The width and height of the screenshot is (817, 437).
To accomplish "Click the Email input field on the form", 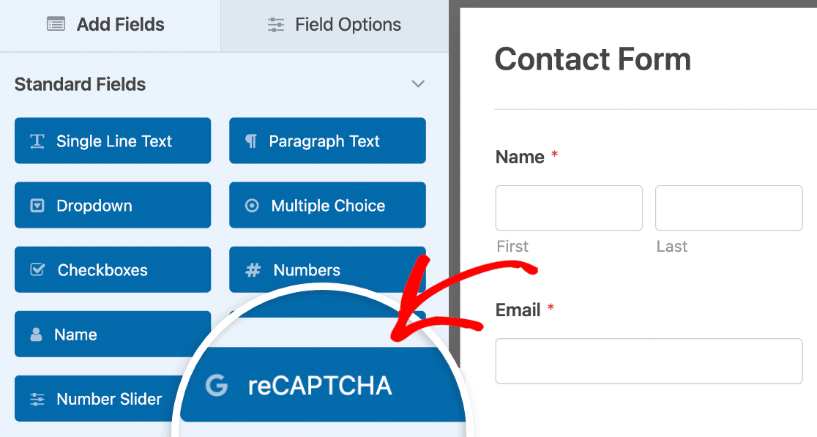I will point(649,361).
